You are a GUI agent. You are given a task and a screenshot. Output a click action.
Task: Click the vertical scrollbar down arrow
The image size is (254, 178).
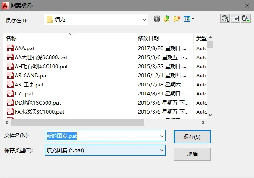click(x=210, y=115)
